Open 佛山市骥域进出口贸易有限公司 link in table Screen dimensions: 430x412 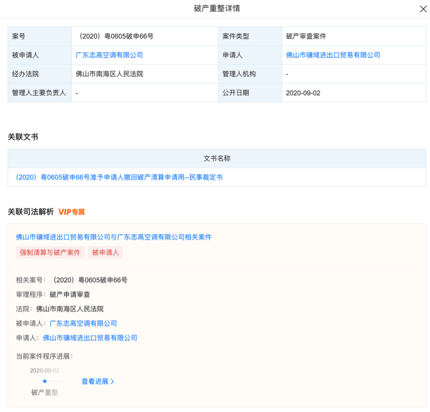pyautogui.click(x=333, y=55)
